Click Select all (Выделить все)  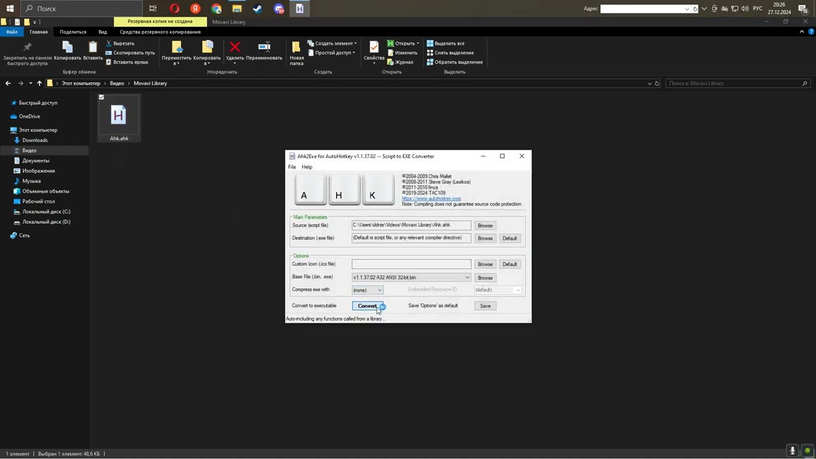coord(446,43)
